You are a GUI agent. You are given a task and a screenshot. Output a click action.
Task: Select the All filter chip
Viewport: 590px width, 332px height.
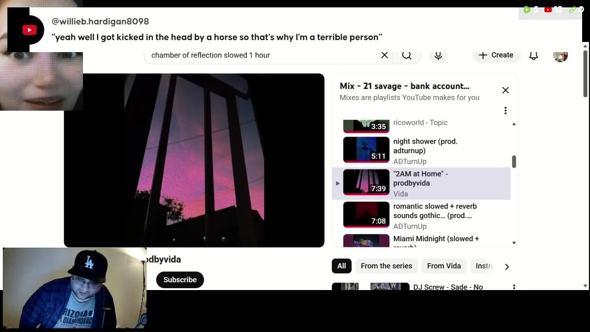tap(342, 266)
